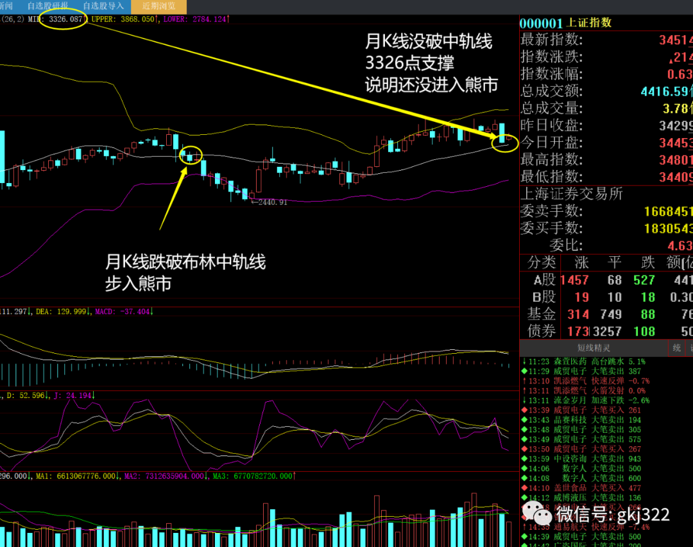Click the A股 falling count 527
Screen dimensions: 693x547
644,281
